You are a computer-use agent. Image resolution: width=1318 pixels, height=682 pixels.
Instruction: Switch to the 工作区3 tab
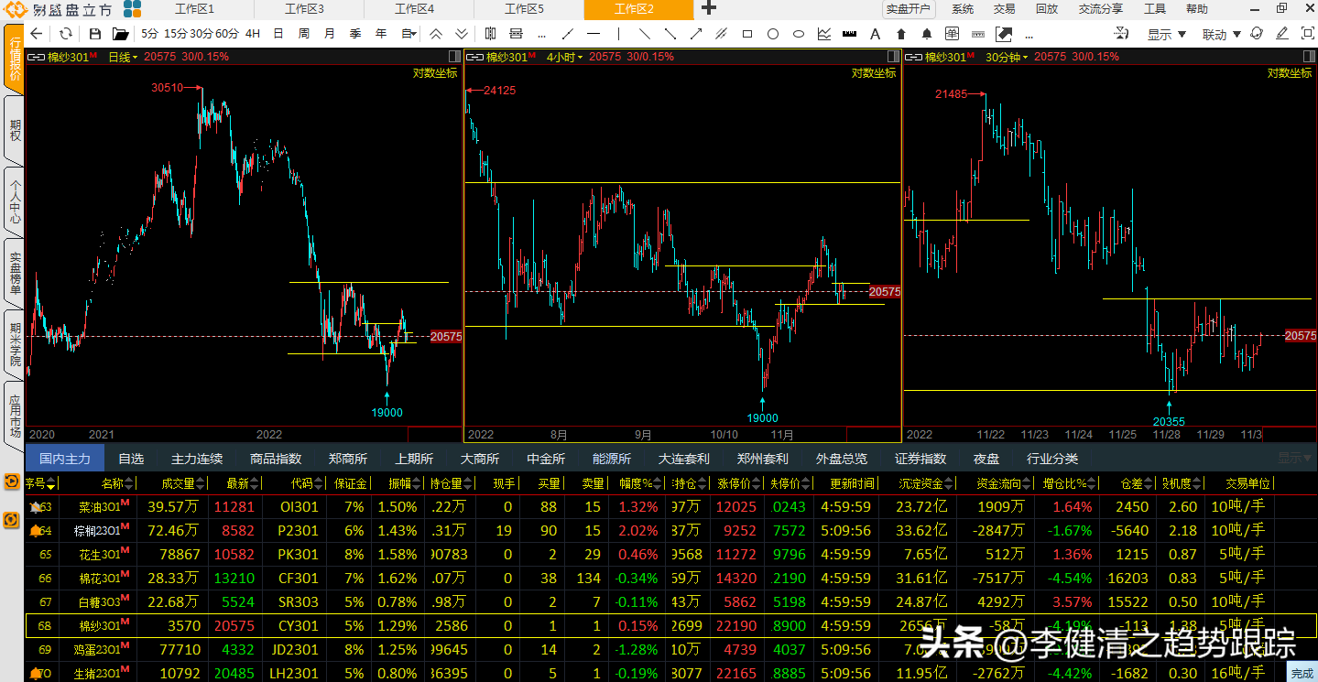point(304,9)
